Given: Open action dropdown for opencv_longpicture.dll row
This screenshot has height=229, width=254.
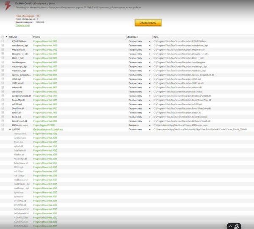Looking at the screenshot, I should (150, 75).
